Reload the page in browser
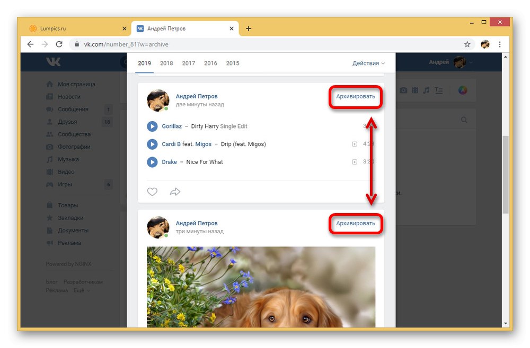The image size is (530, 348). (59, 44)
